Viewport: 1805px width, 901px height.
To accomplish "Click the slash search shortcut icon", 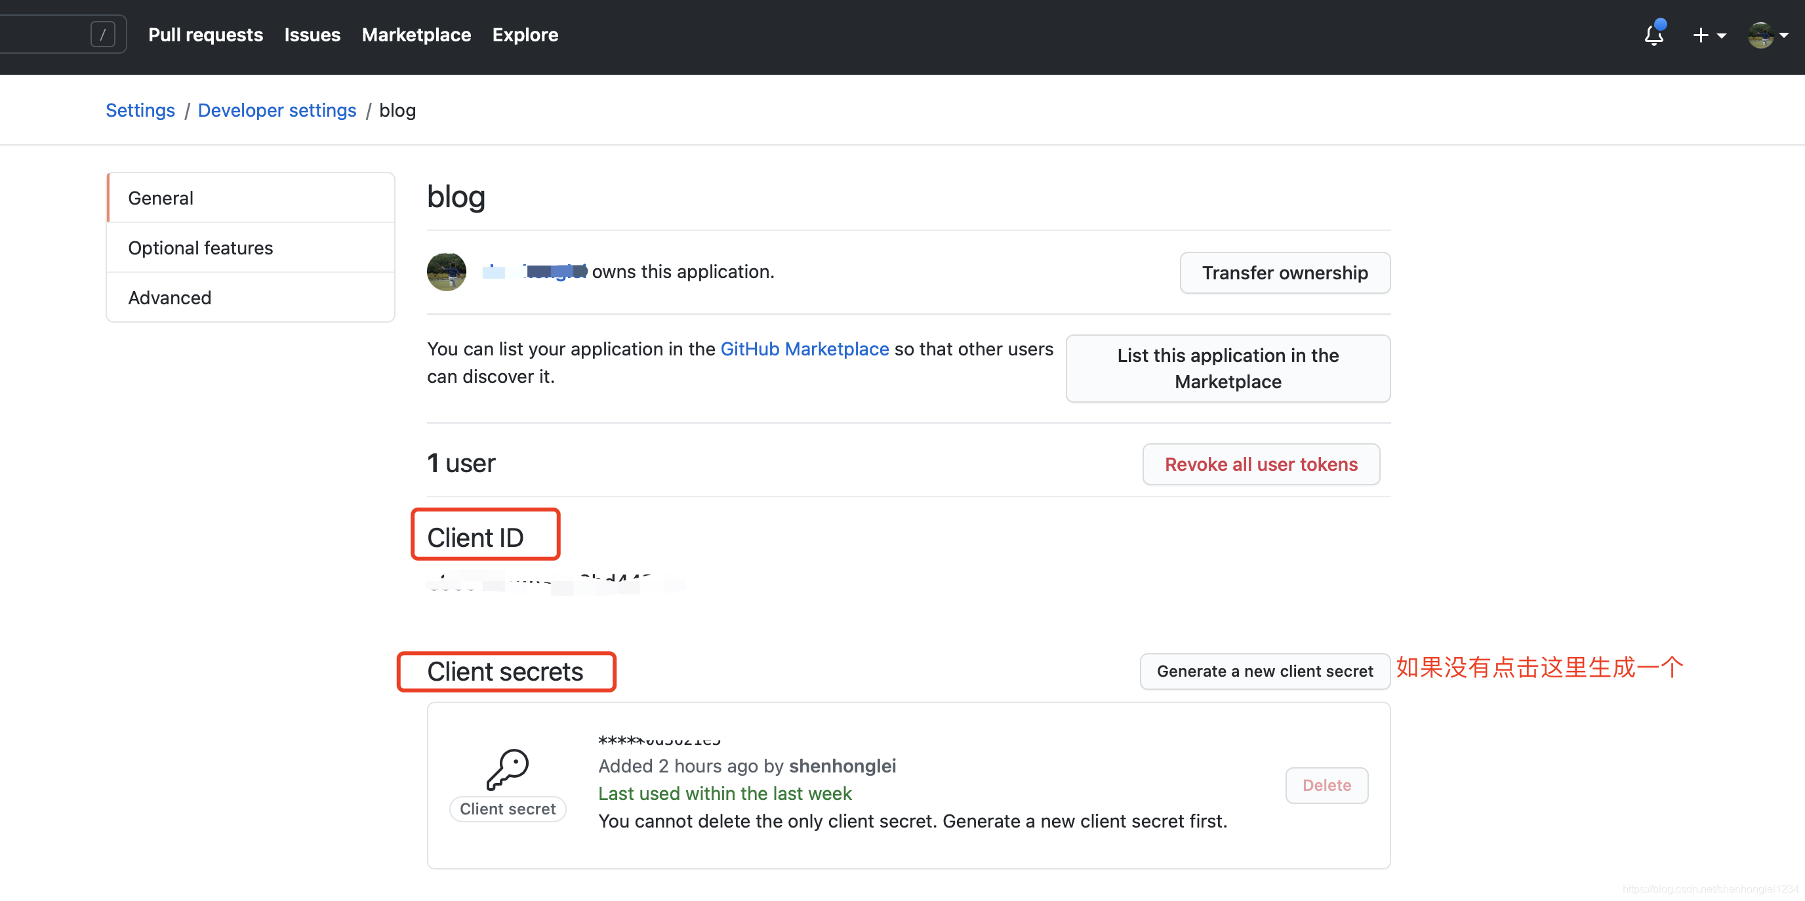I will 103,34.
